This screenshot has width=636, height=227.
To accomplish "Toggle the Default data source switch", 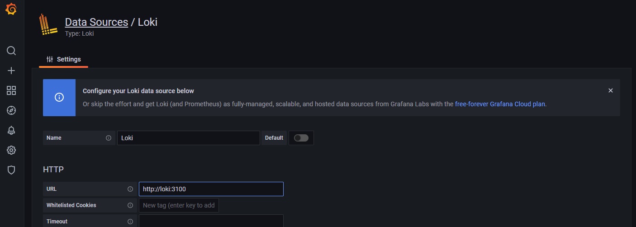I will pyautogui.click(x=301, y=138).
